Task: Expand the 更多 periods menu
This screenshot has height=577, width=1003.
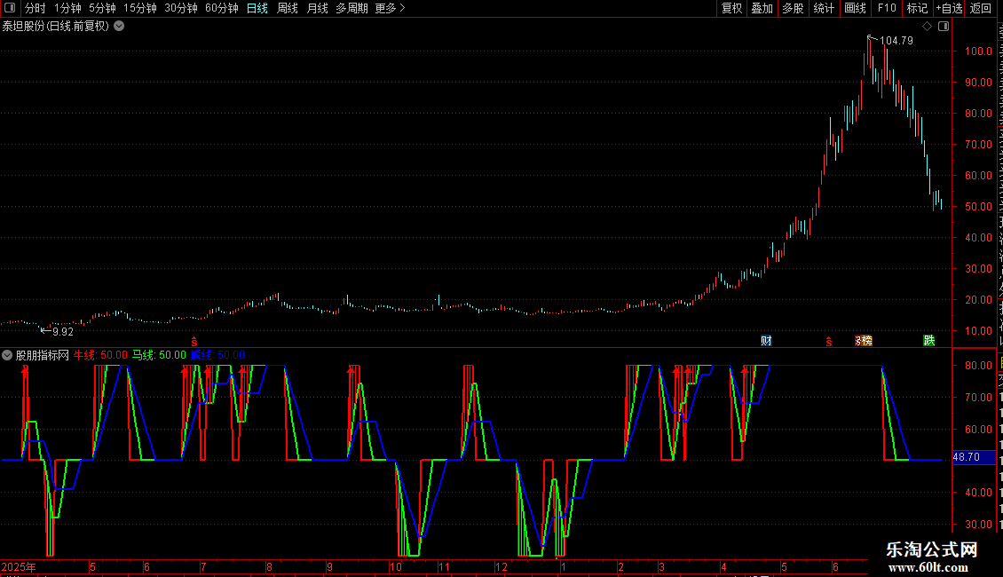Action: (x=391, y=8)
